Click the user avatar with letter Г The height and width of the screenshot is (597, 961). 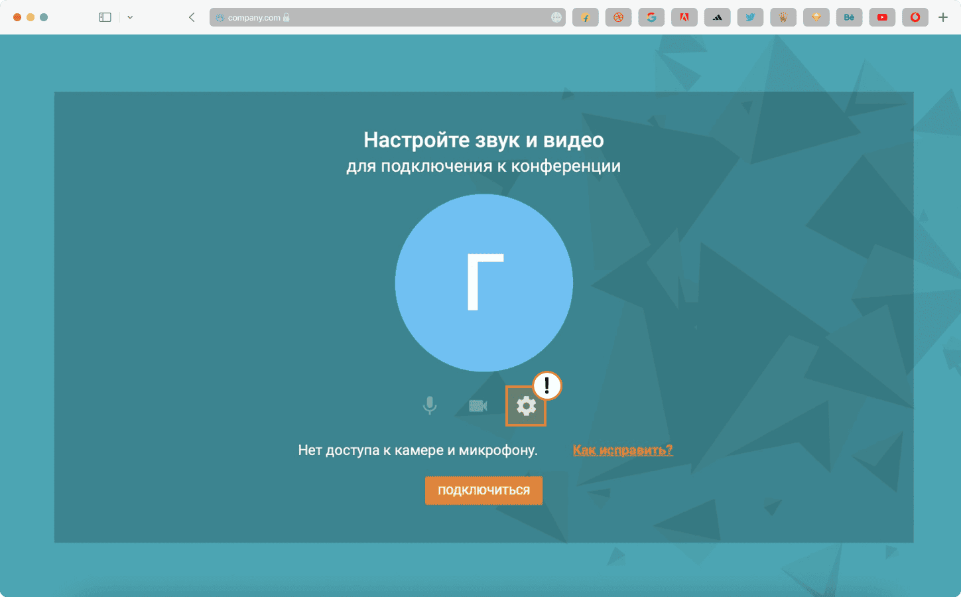484,283
